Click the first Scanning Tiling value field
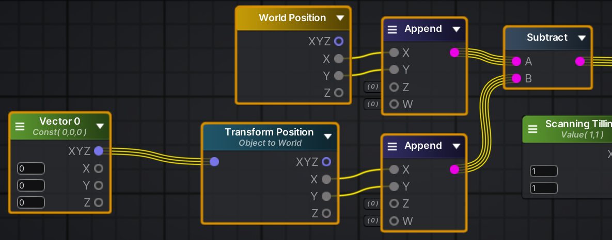 click(544, 171)
